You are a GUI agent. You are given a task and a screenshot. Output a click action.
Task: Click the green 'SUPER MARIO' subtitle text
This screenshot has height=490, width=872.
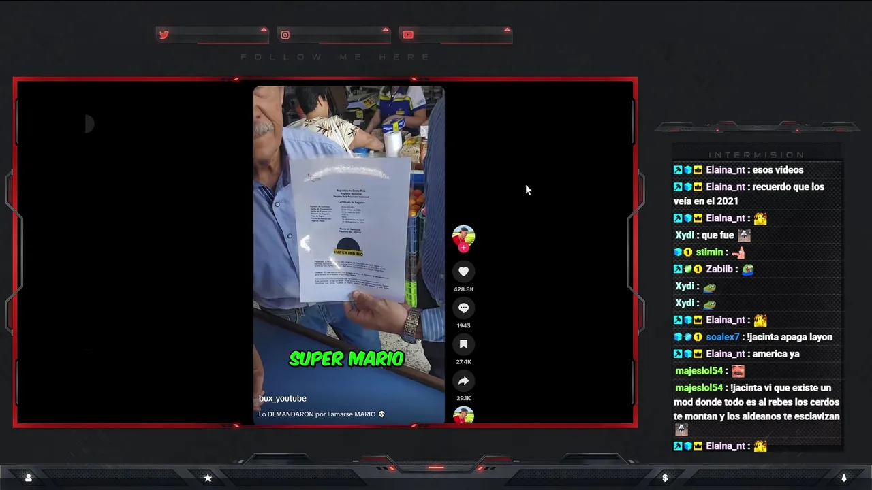(347, 359)
